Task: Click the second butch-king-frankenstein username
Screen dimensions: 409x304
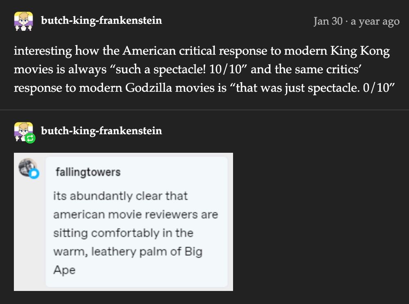Action: [101, 131]
